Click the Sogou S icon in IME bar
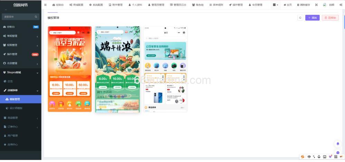 pyautogui.click(x=303, y=157)
